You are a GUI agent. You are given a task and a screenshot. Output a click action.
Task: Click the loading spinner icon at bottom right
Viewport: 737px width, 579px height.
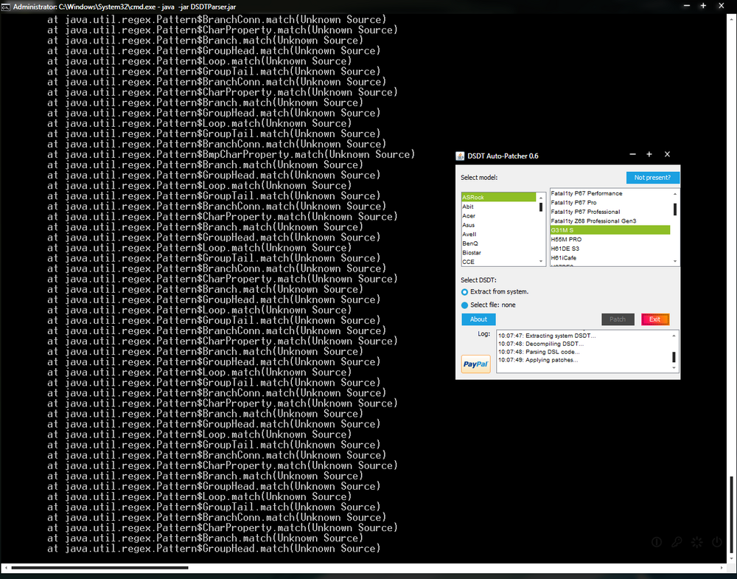pyautogui.click(x=697, y=542)
